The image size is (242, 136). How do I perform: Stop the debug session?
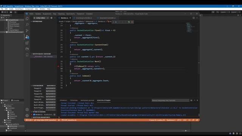coord(132,22)
